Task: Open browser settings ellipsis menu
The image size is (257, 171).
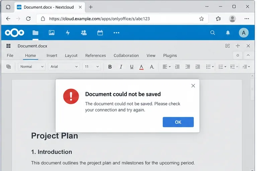Action: 247,19
